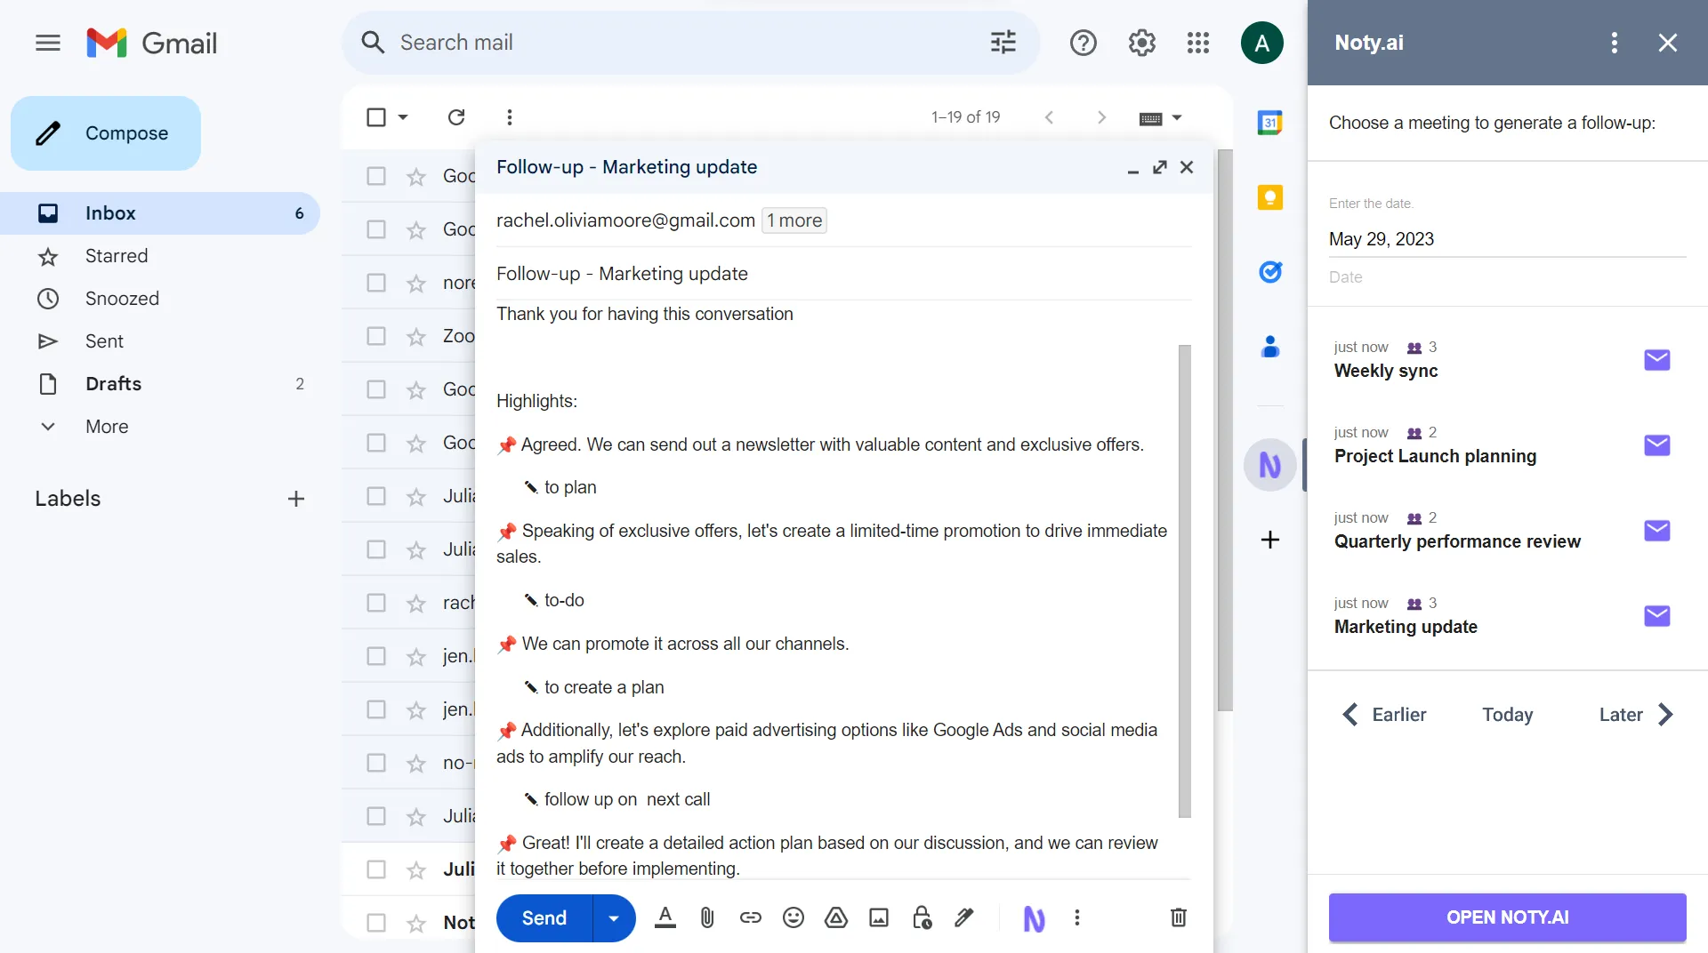Open Google Tasks side panel icon

[1269, 272]
